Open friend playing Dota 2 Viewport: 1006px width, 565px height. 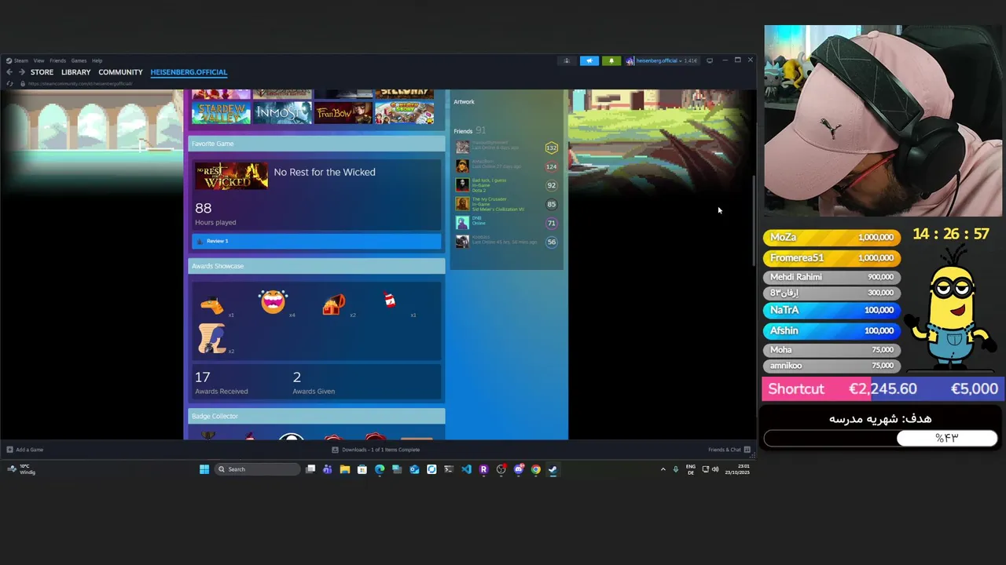coord(507,185)
